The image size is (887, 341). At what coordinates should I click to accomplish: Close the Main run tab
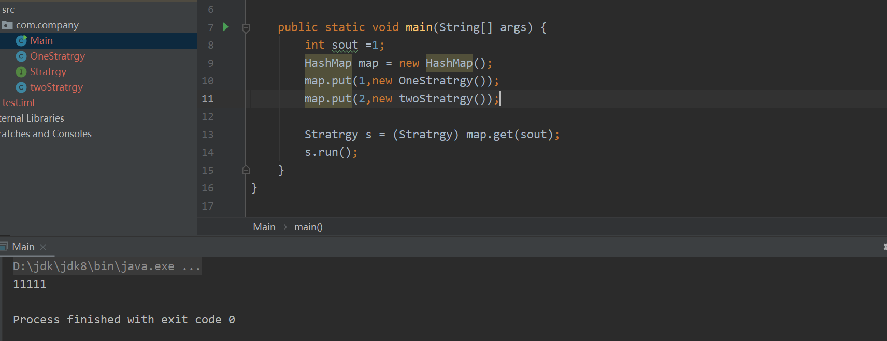[43, 247]
